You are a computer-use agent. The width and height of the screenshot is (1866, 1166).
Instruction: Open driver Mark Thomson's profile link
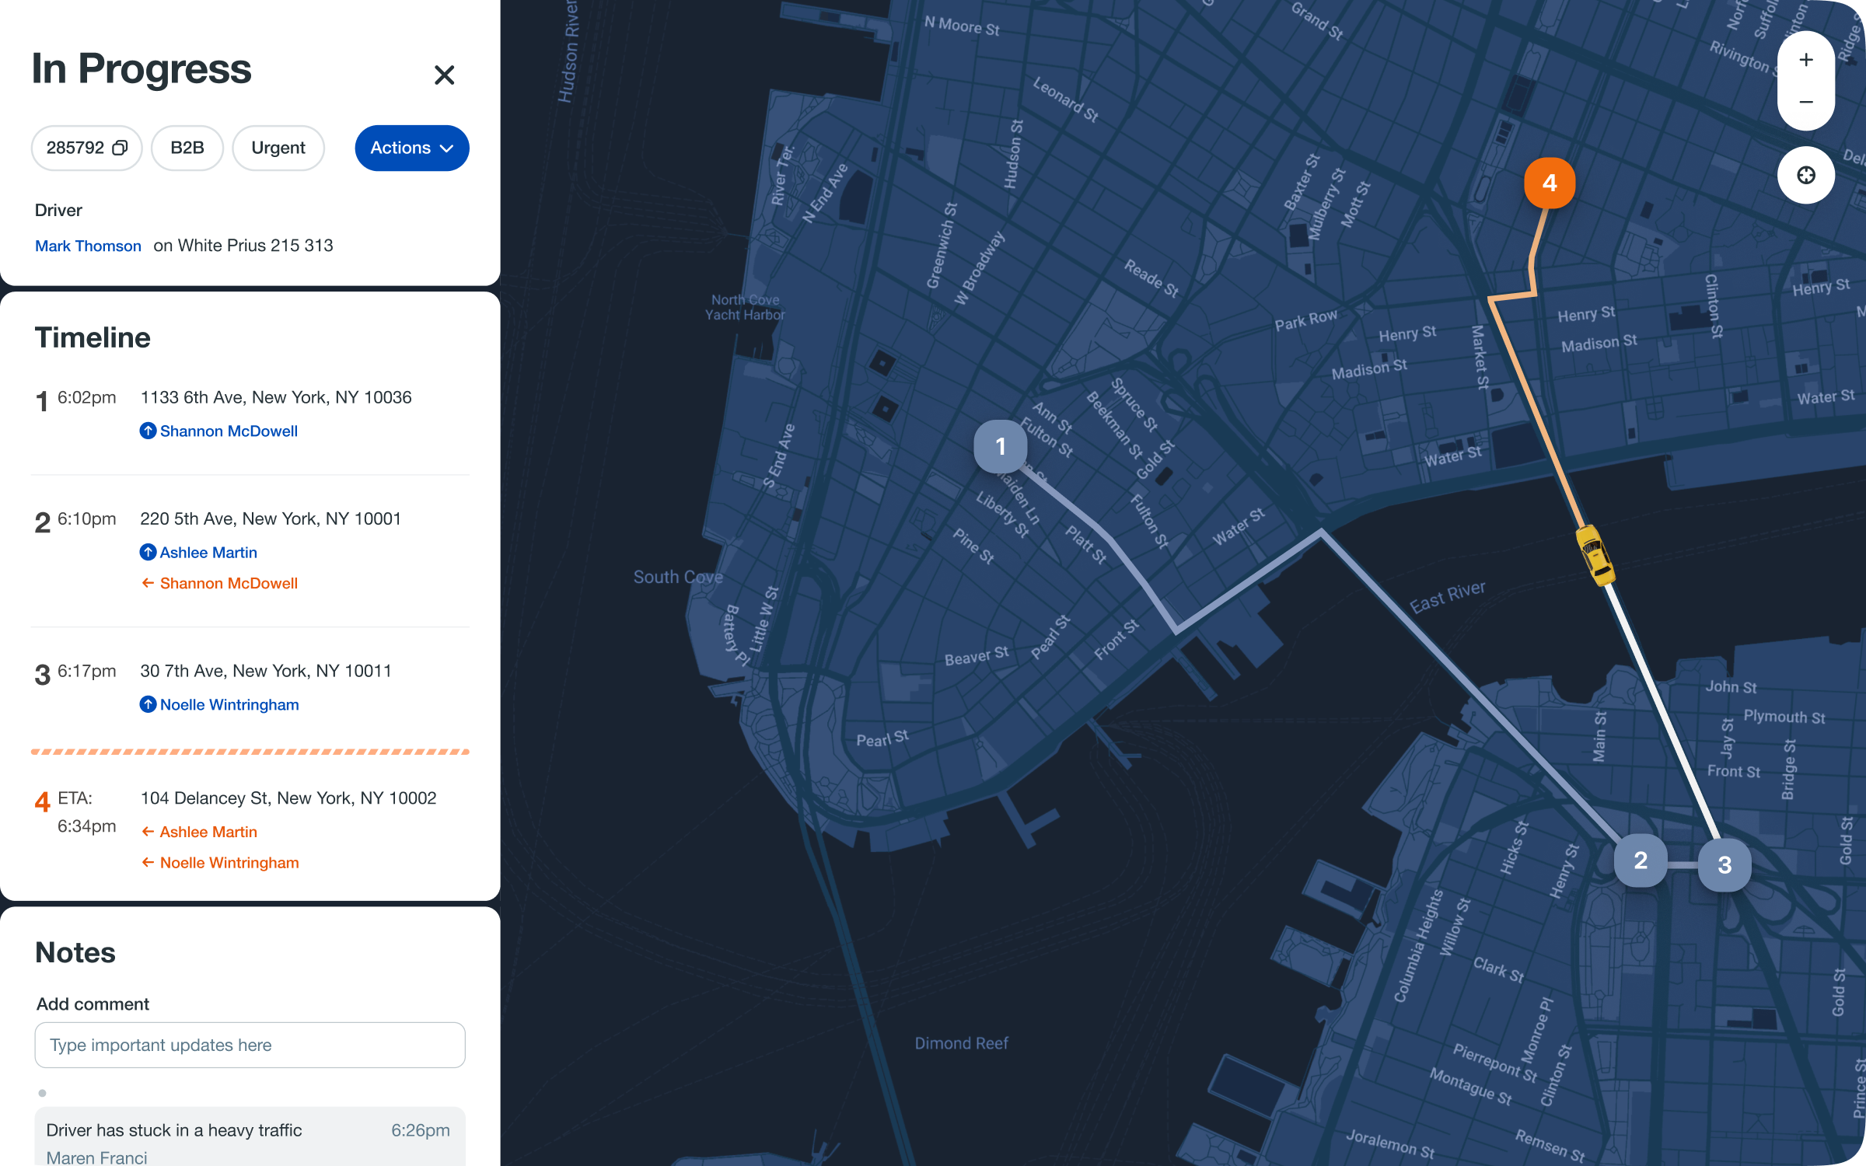point(88,246)
